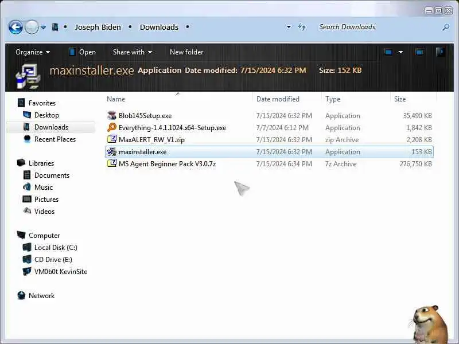The image size is (459, 344).
Task: Open Desktop in the navigation pane
Action: click(46, 115)
